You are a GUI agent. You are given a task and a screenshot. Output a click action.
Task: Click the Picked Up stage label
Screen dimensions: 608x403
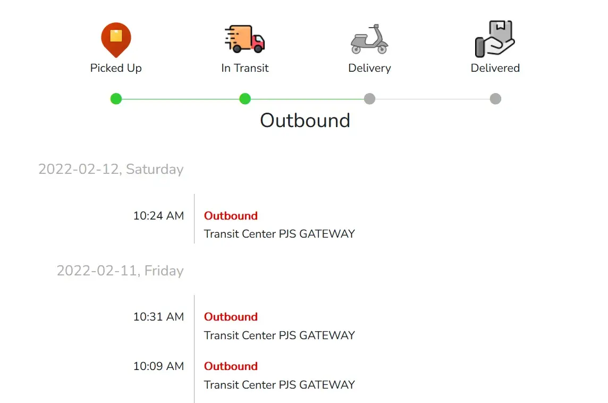[116, 68]
